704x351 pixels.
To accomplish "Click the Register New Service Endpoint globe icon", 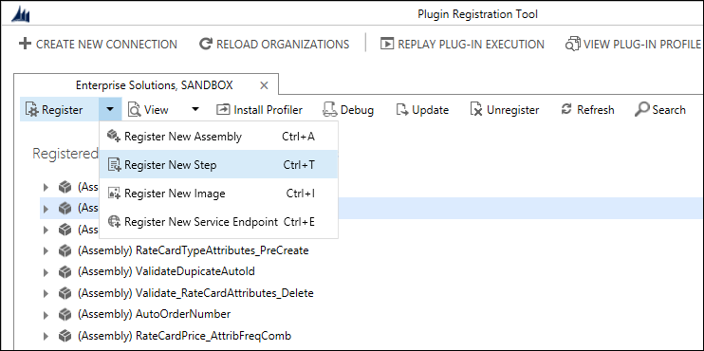I will (x=115, y=221).
